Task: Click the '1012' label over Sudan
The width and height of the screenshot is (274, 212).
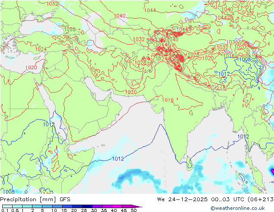Action: (x=49, y=124)
